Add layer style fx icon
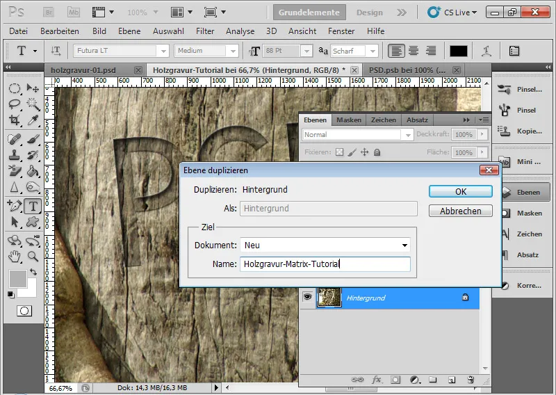The image size is (556, 395). coord(376,380)
